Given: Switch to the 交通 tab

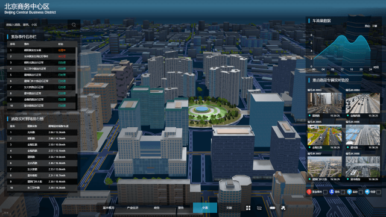Looking at the screenshot, I should pos(205,207).
